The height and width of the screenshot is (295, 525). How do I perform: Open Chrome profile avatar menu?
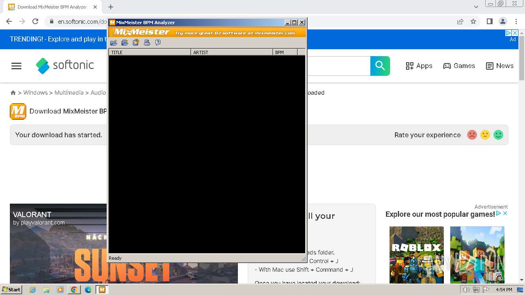503,21
